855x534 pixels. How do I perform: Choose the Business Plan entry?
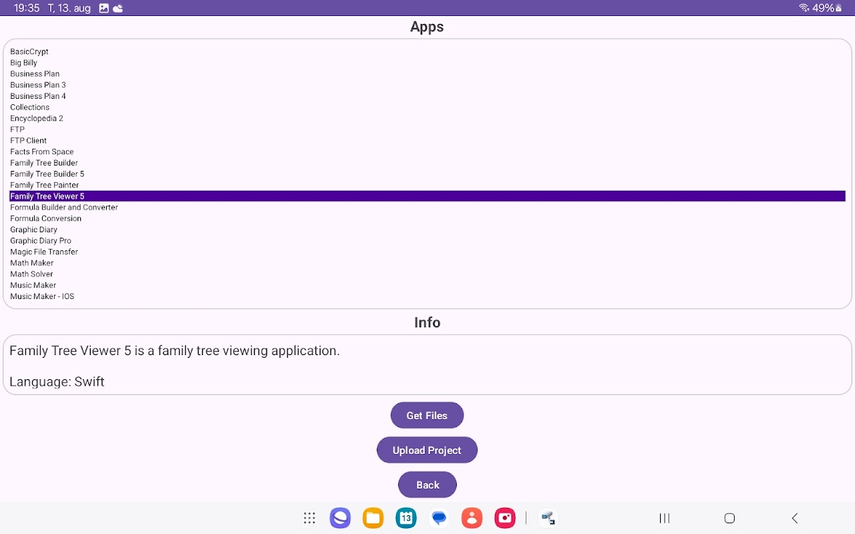(427, 73)
